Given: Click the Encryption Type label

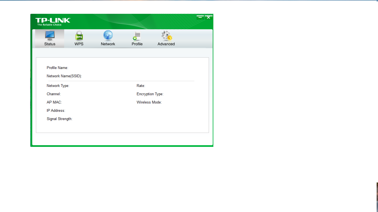Looking at the screenshot, I should (150, 94).
